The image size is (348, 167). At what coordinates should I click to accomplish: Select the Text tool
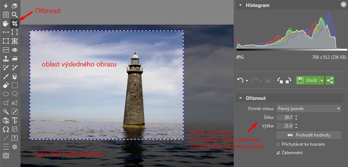click(15, 120)
